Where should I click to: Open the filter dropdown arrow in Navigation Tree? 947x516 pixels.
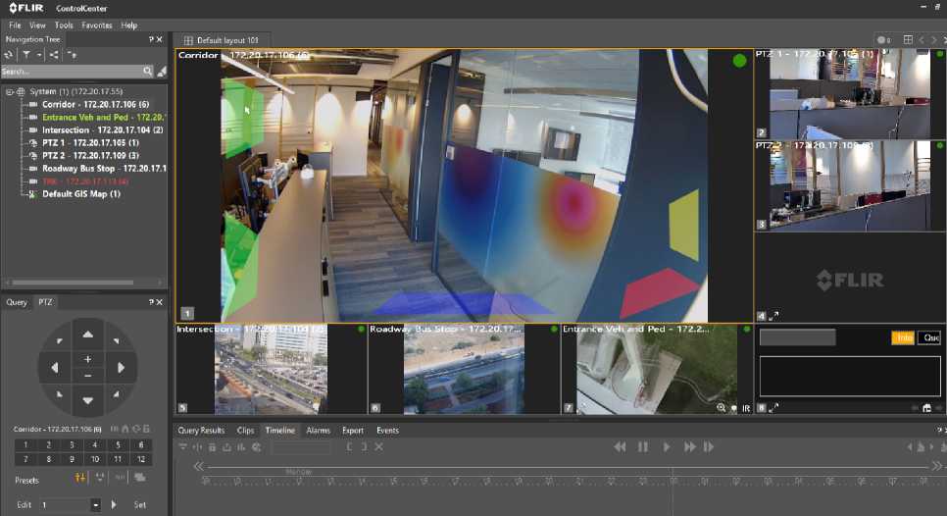click(x=39, y=55)
